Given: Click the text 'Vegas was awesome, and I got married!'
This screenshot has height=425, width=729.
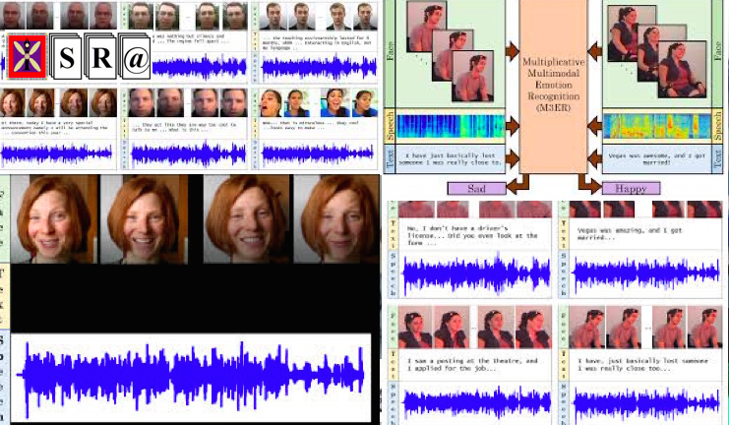Looking at the screenshot, I should click(656, 159).
